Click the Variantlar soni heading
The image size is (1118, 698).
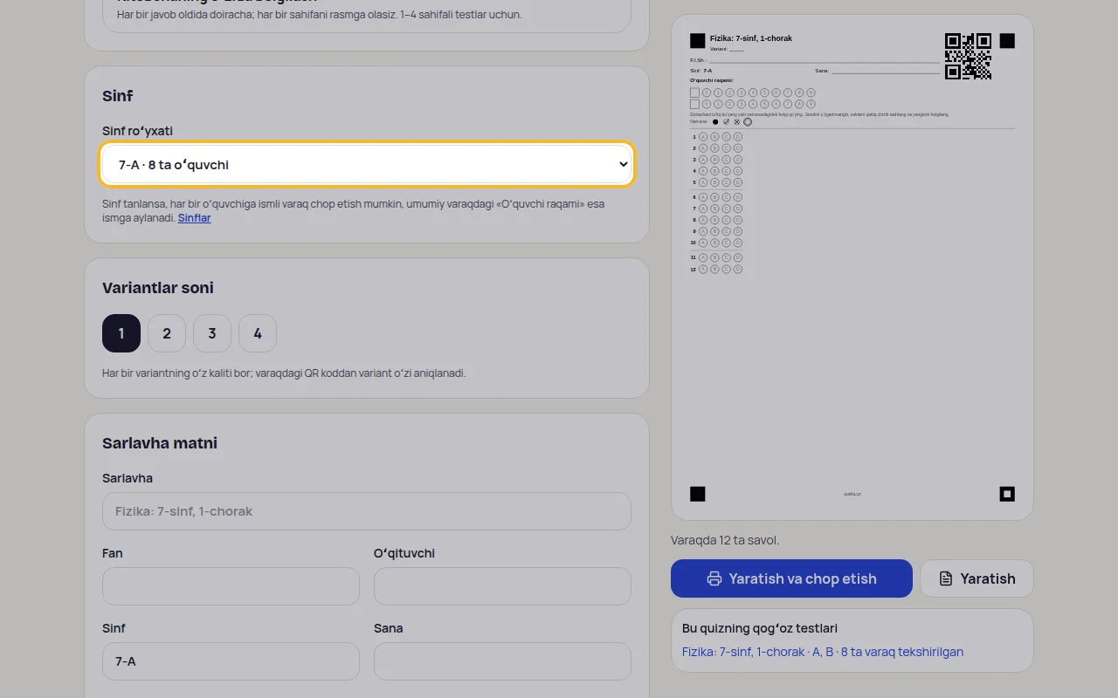[x=158, y=288]
